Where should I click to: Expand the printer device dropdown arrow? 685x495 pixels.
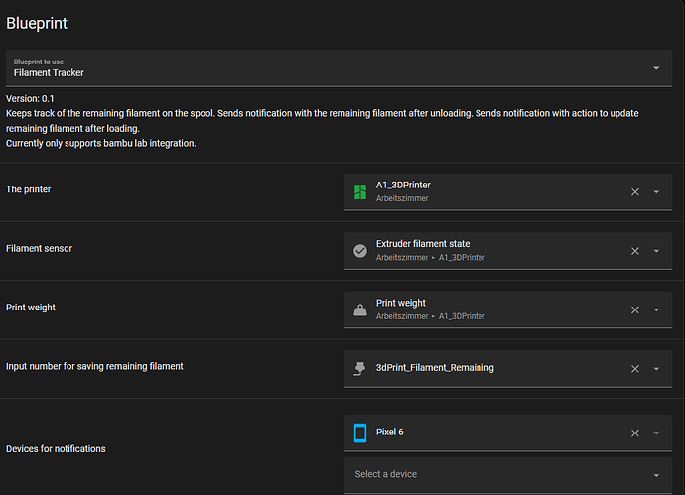656,191
